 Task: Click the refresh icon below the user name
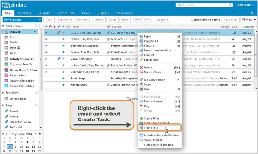pyautogui.click(x=253, y=13)
